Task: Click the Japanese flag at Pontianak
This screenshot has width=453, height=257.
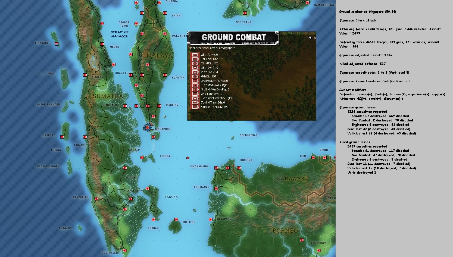Action: [216, 189]
